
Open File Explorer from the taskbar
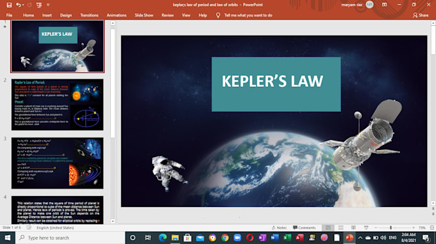coord(175,238)
